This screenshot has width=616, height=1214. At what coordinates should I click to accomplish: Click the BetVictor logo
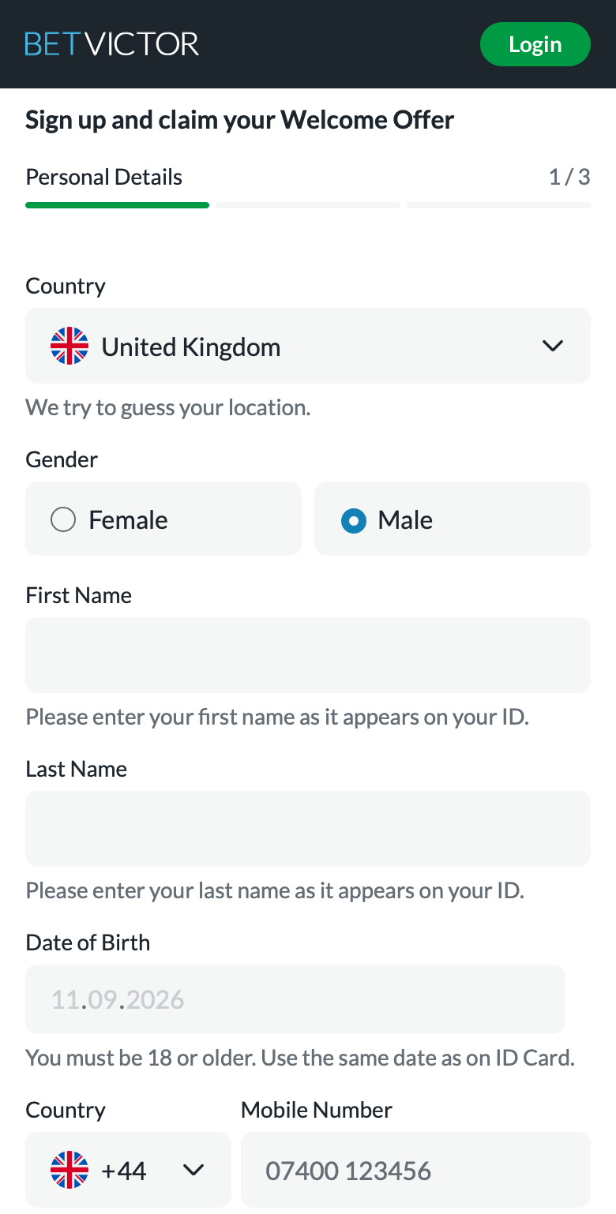tap(112, 44)
